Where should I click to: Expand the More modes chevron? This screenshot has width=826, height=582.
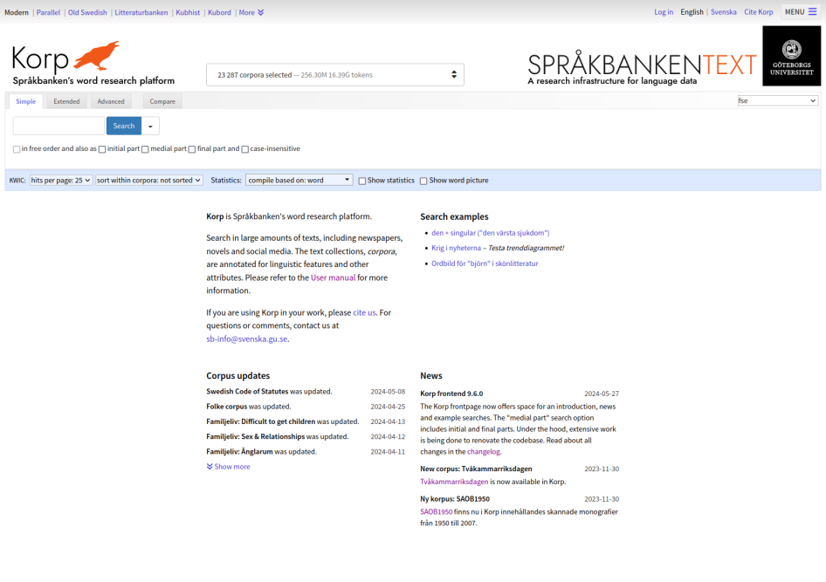coord(260,12)
